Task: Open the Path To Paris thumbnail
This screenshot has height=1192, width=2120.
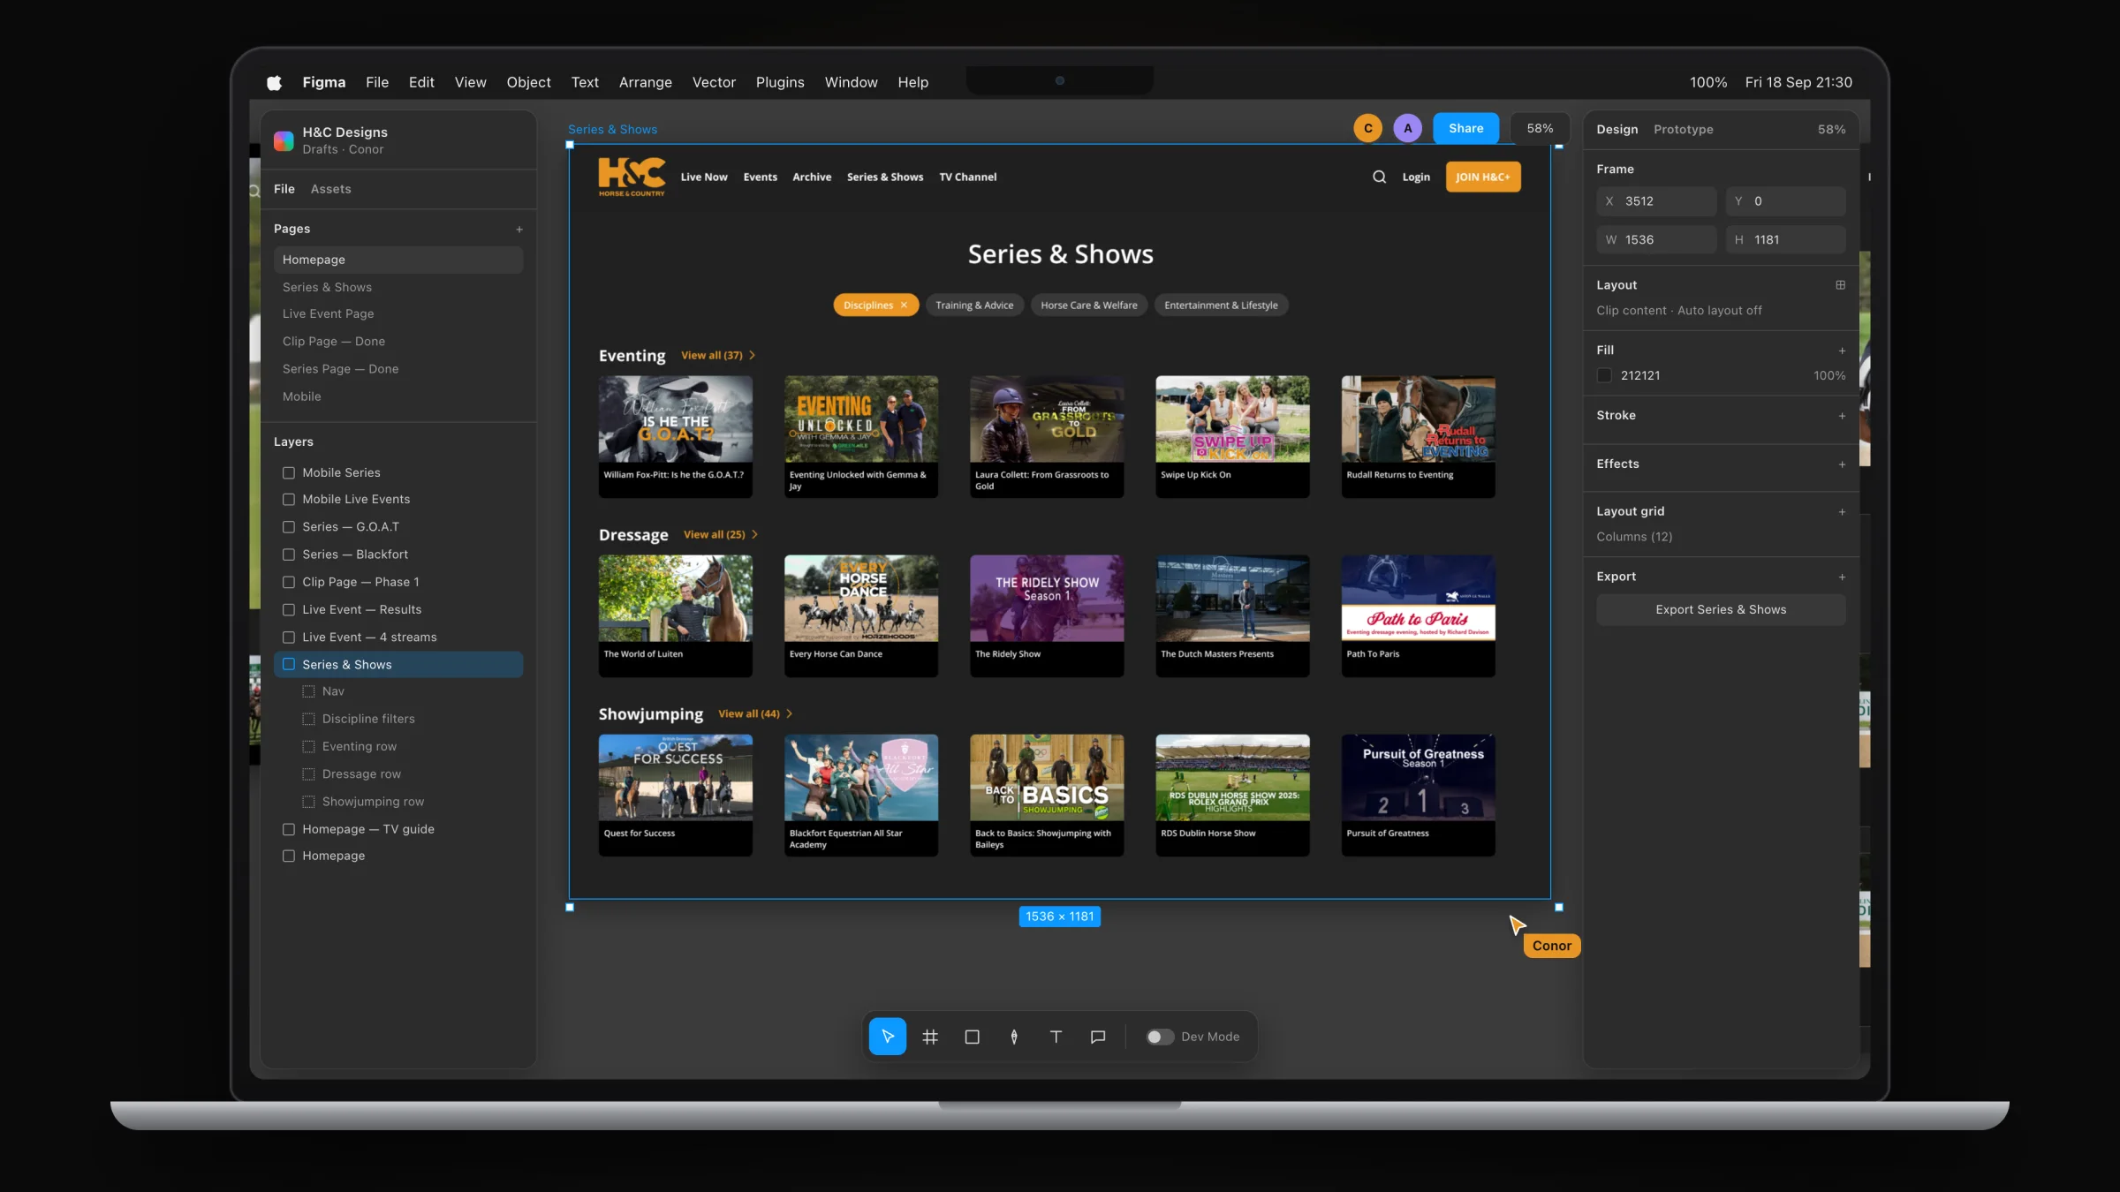Action: coord(1418,598)
